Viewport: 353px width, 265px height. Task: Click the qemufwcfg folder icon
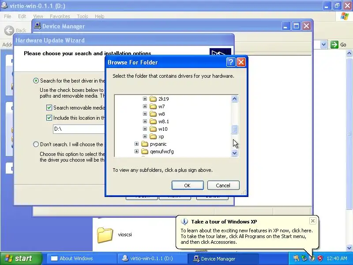(145, 151)
